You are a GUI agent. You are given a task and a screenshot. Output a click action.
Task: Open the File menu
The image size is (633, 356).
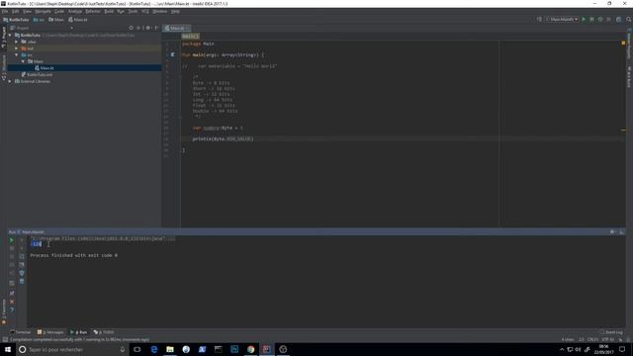(5, 11)
